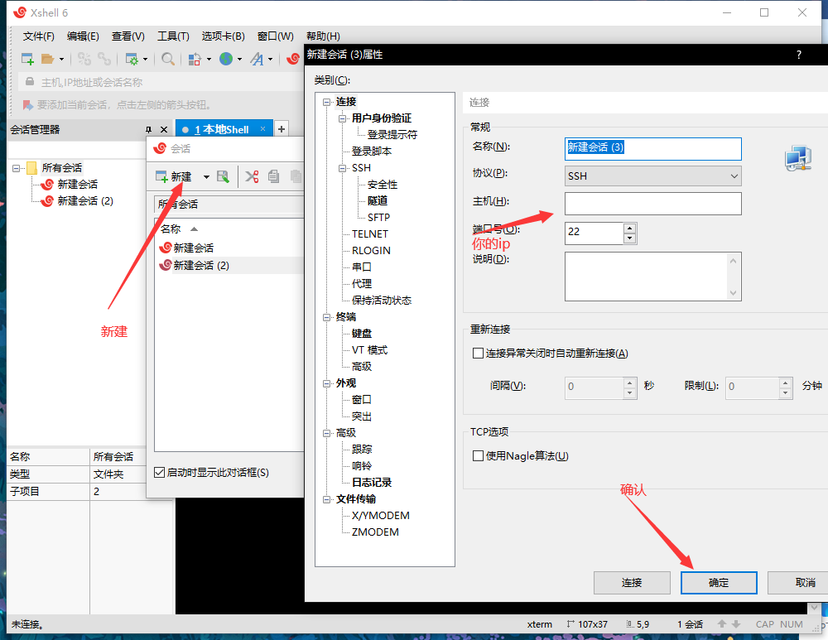Open the 新建 dropdown arrow in sessions dialog
The image size is (828, 640).
tap(206, 176)
